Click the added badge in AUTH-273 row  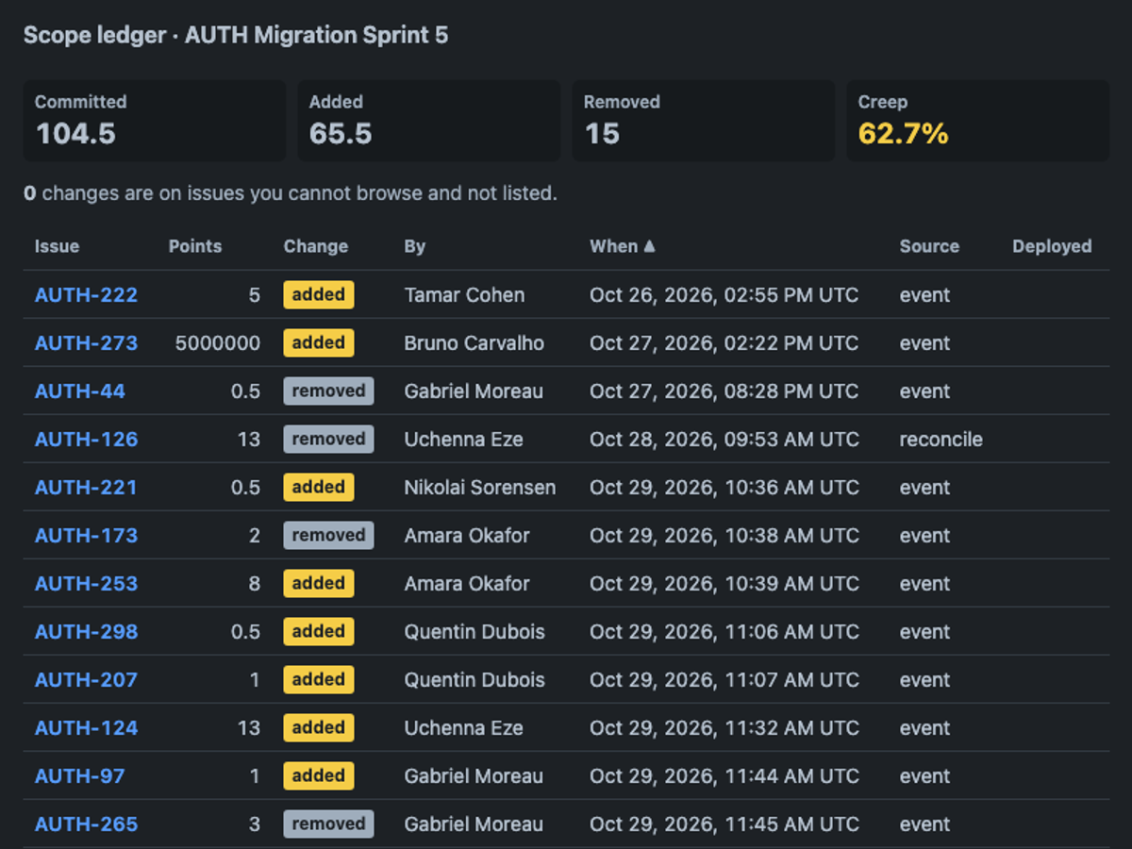(319, 342)
